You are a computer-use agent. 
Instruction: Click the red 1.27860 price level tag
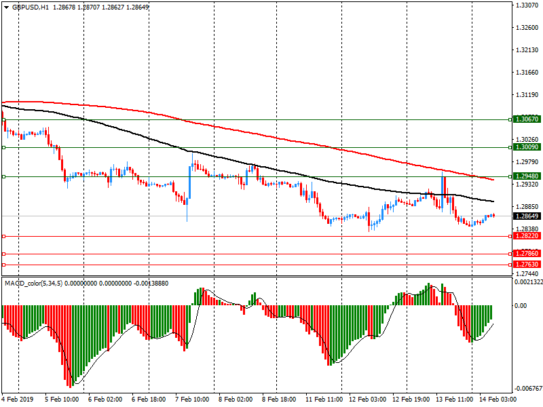[x=527, y=254]
